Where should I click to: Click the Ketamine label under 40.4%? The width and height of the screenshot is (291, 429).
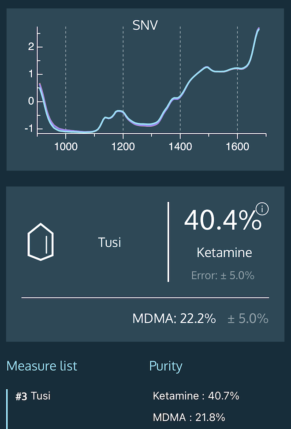[x=224, y=253]
